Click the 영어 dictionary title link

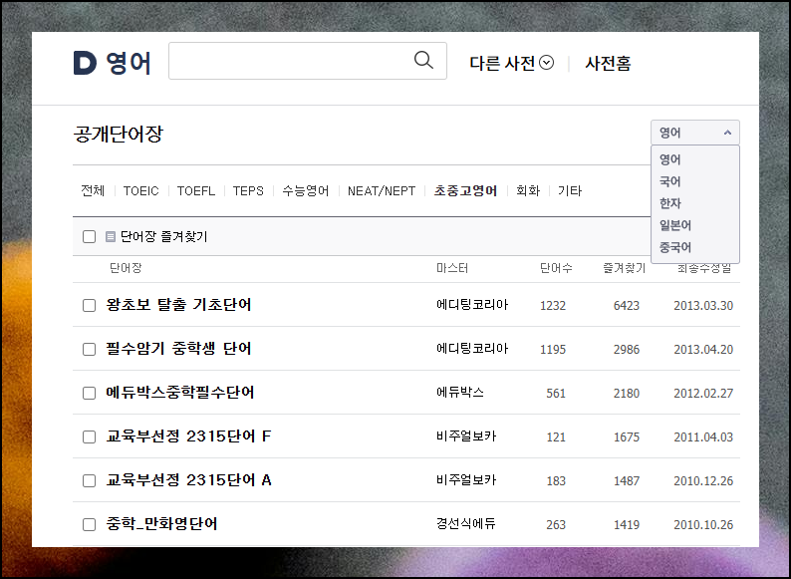[x=129, y=63]
